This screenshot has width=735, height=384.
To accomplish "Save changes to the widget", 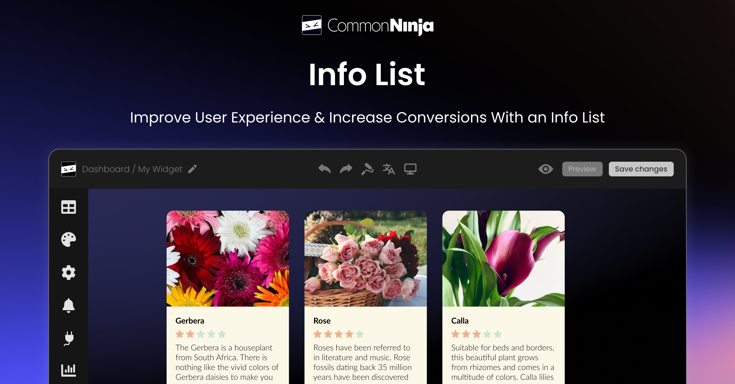I will point(641,169).
